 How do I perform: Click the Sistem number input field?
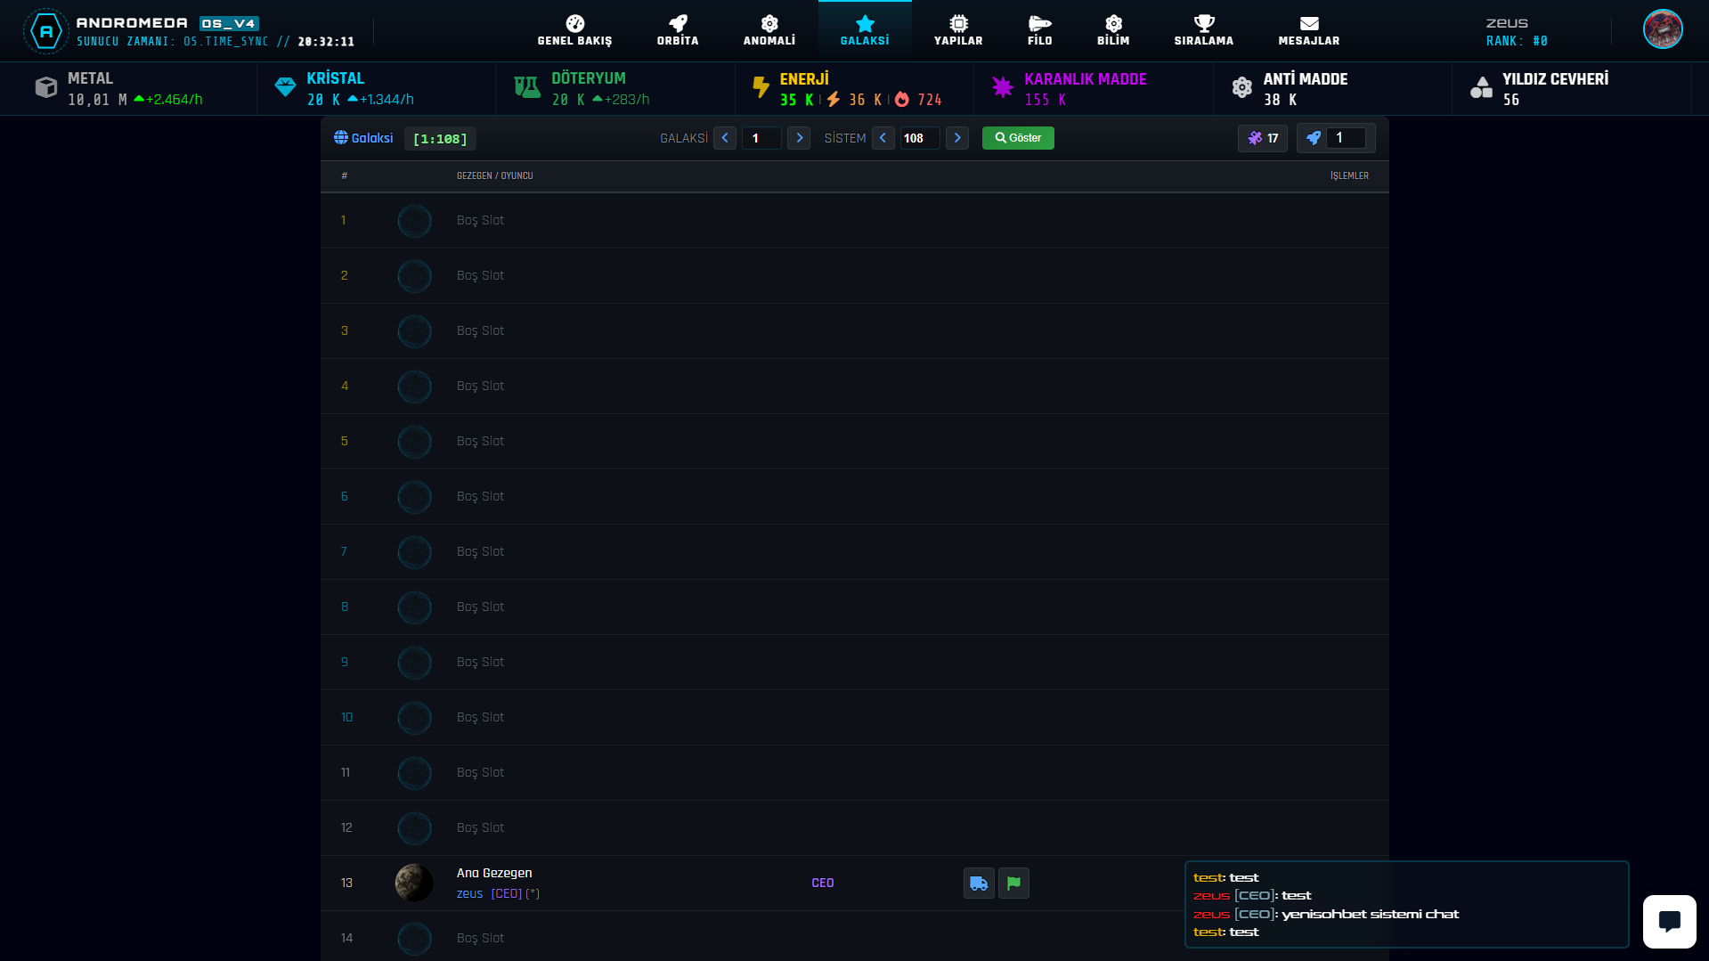(x=918, y=138)
